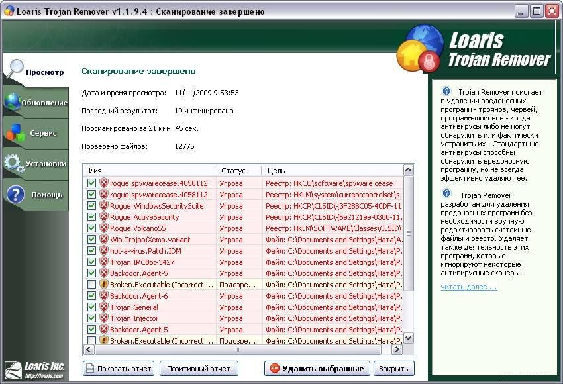Select the HKCU\software\spyware cease registry target
Screen dimensions: 563x384
329,183
